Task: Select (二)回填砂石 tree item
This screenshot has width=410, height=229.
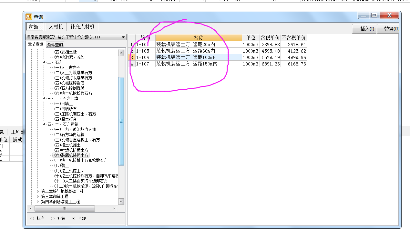Action: (65, 109)
